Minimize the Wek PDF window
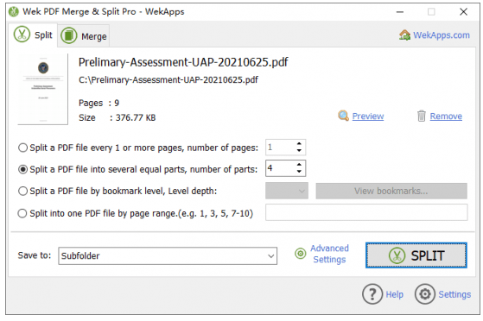 pyautogui.click(x=400, y=12)
